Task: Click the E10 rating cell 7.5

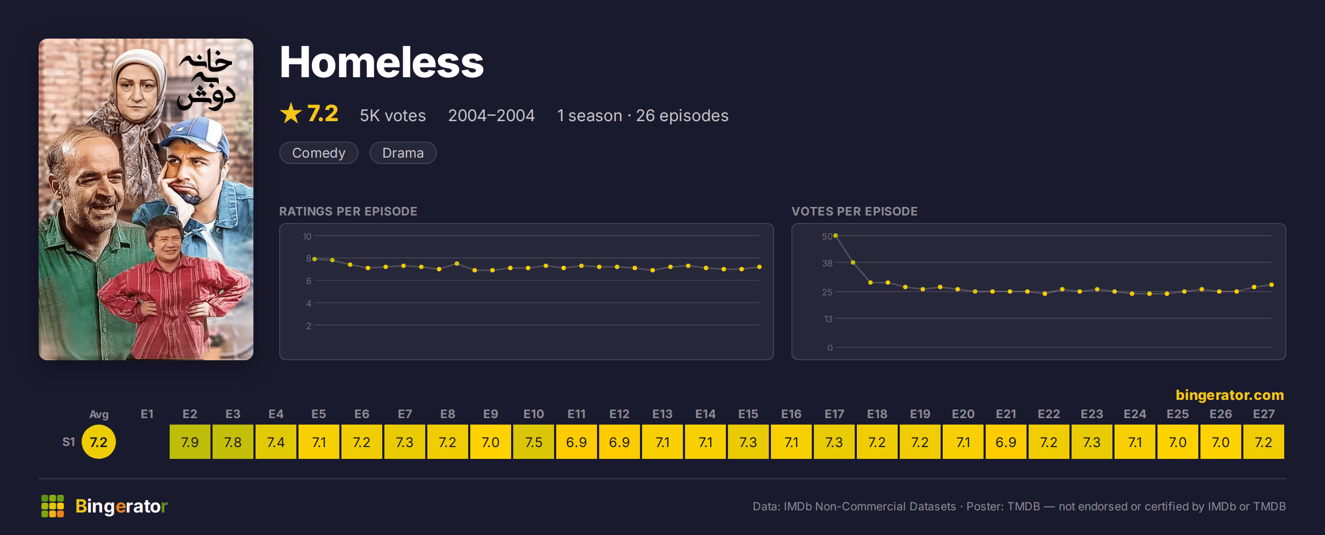Action: tap(534, 442)
